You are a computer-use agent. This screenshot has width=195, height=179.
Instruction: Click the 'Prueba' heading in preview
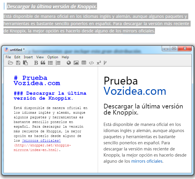[x=121, y=81]
